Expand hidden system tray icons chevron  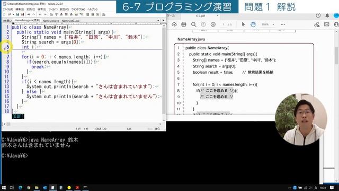(289, 188)
